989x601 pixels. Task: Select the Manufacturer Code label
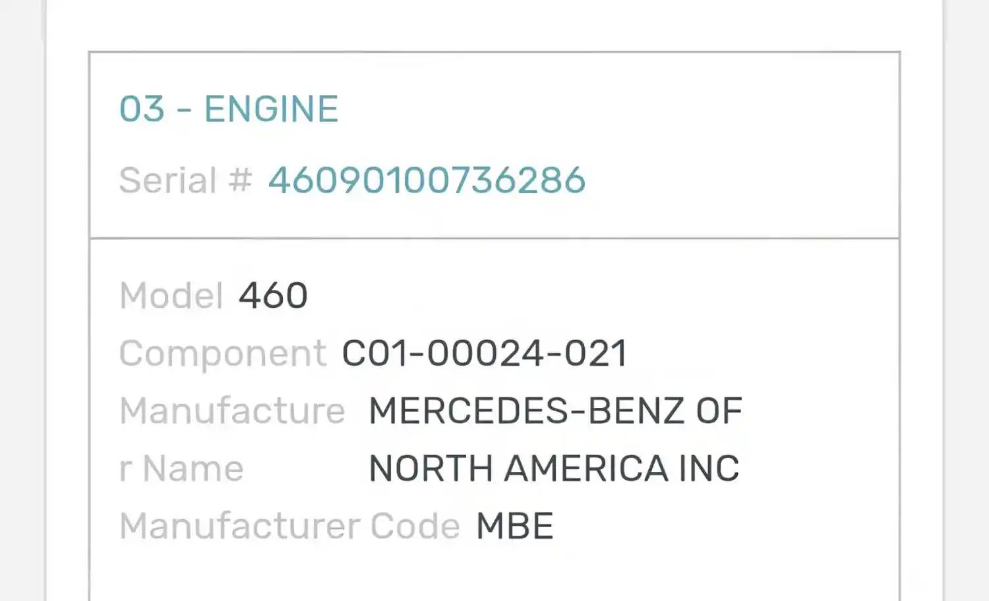(x=289, y=526)
